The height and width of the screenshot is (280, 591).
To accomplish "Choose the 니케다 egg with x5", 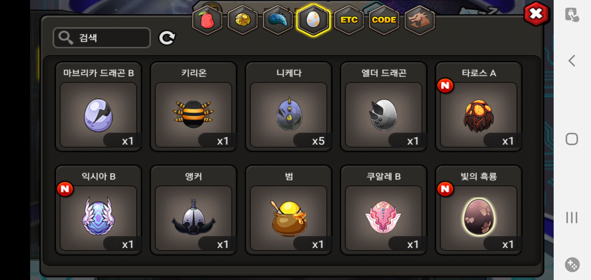I will pos(289,107).
